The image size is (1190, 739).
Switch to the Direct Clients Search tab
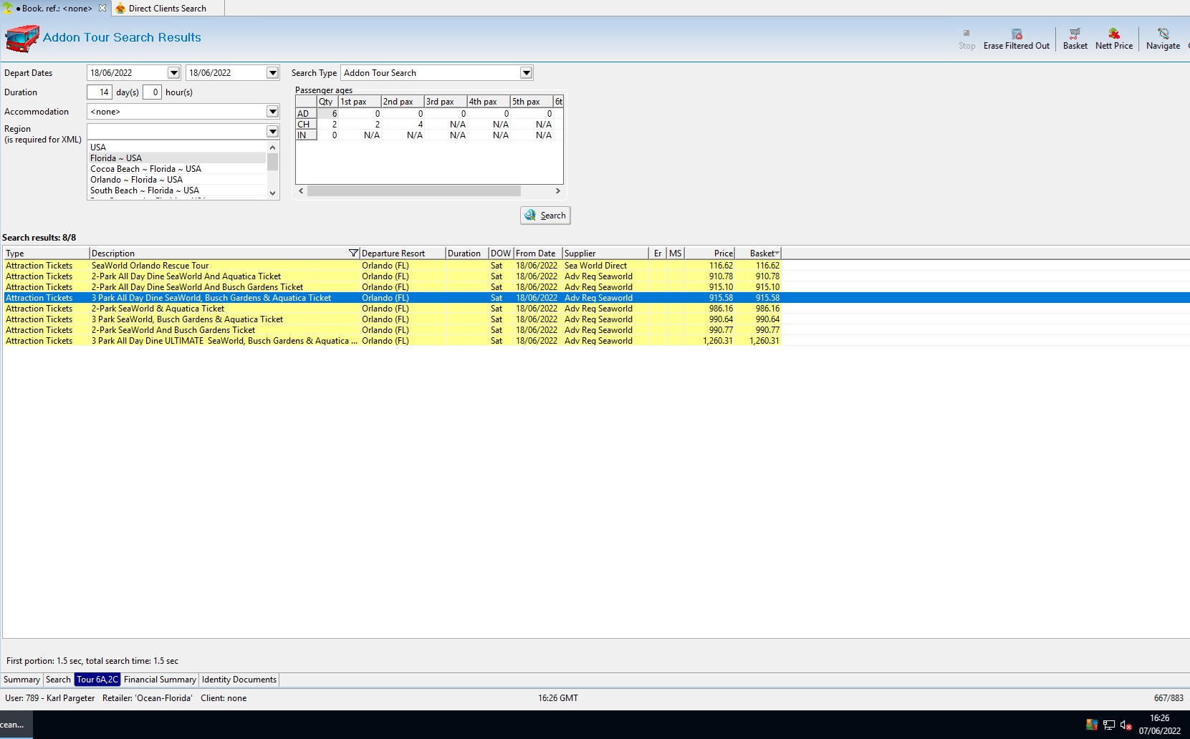click(x=167, y=9)
